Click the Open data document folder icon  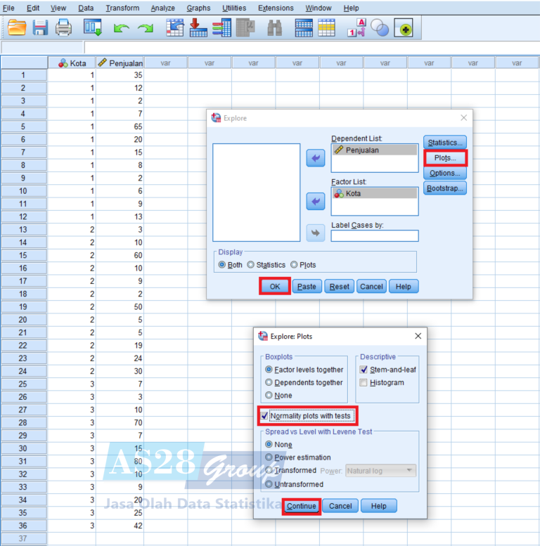(x=17, y=27)
